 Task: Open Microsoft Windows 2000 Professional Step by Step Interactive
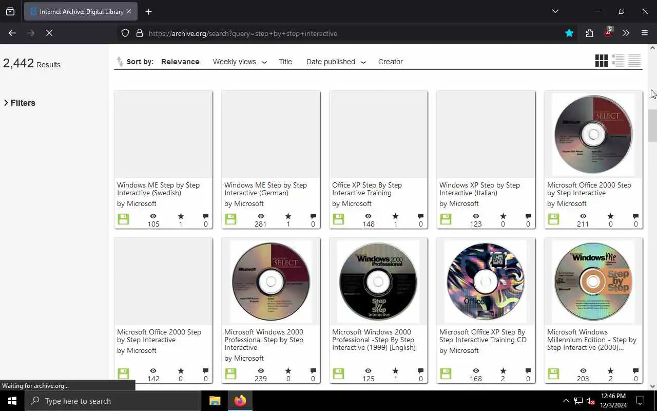click(x=264, y=340)
